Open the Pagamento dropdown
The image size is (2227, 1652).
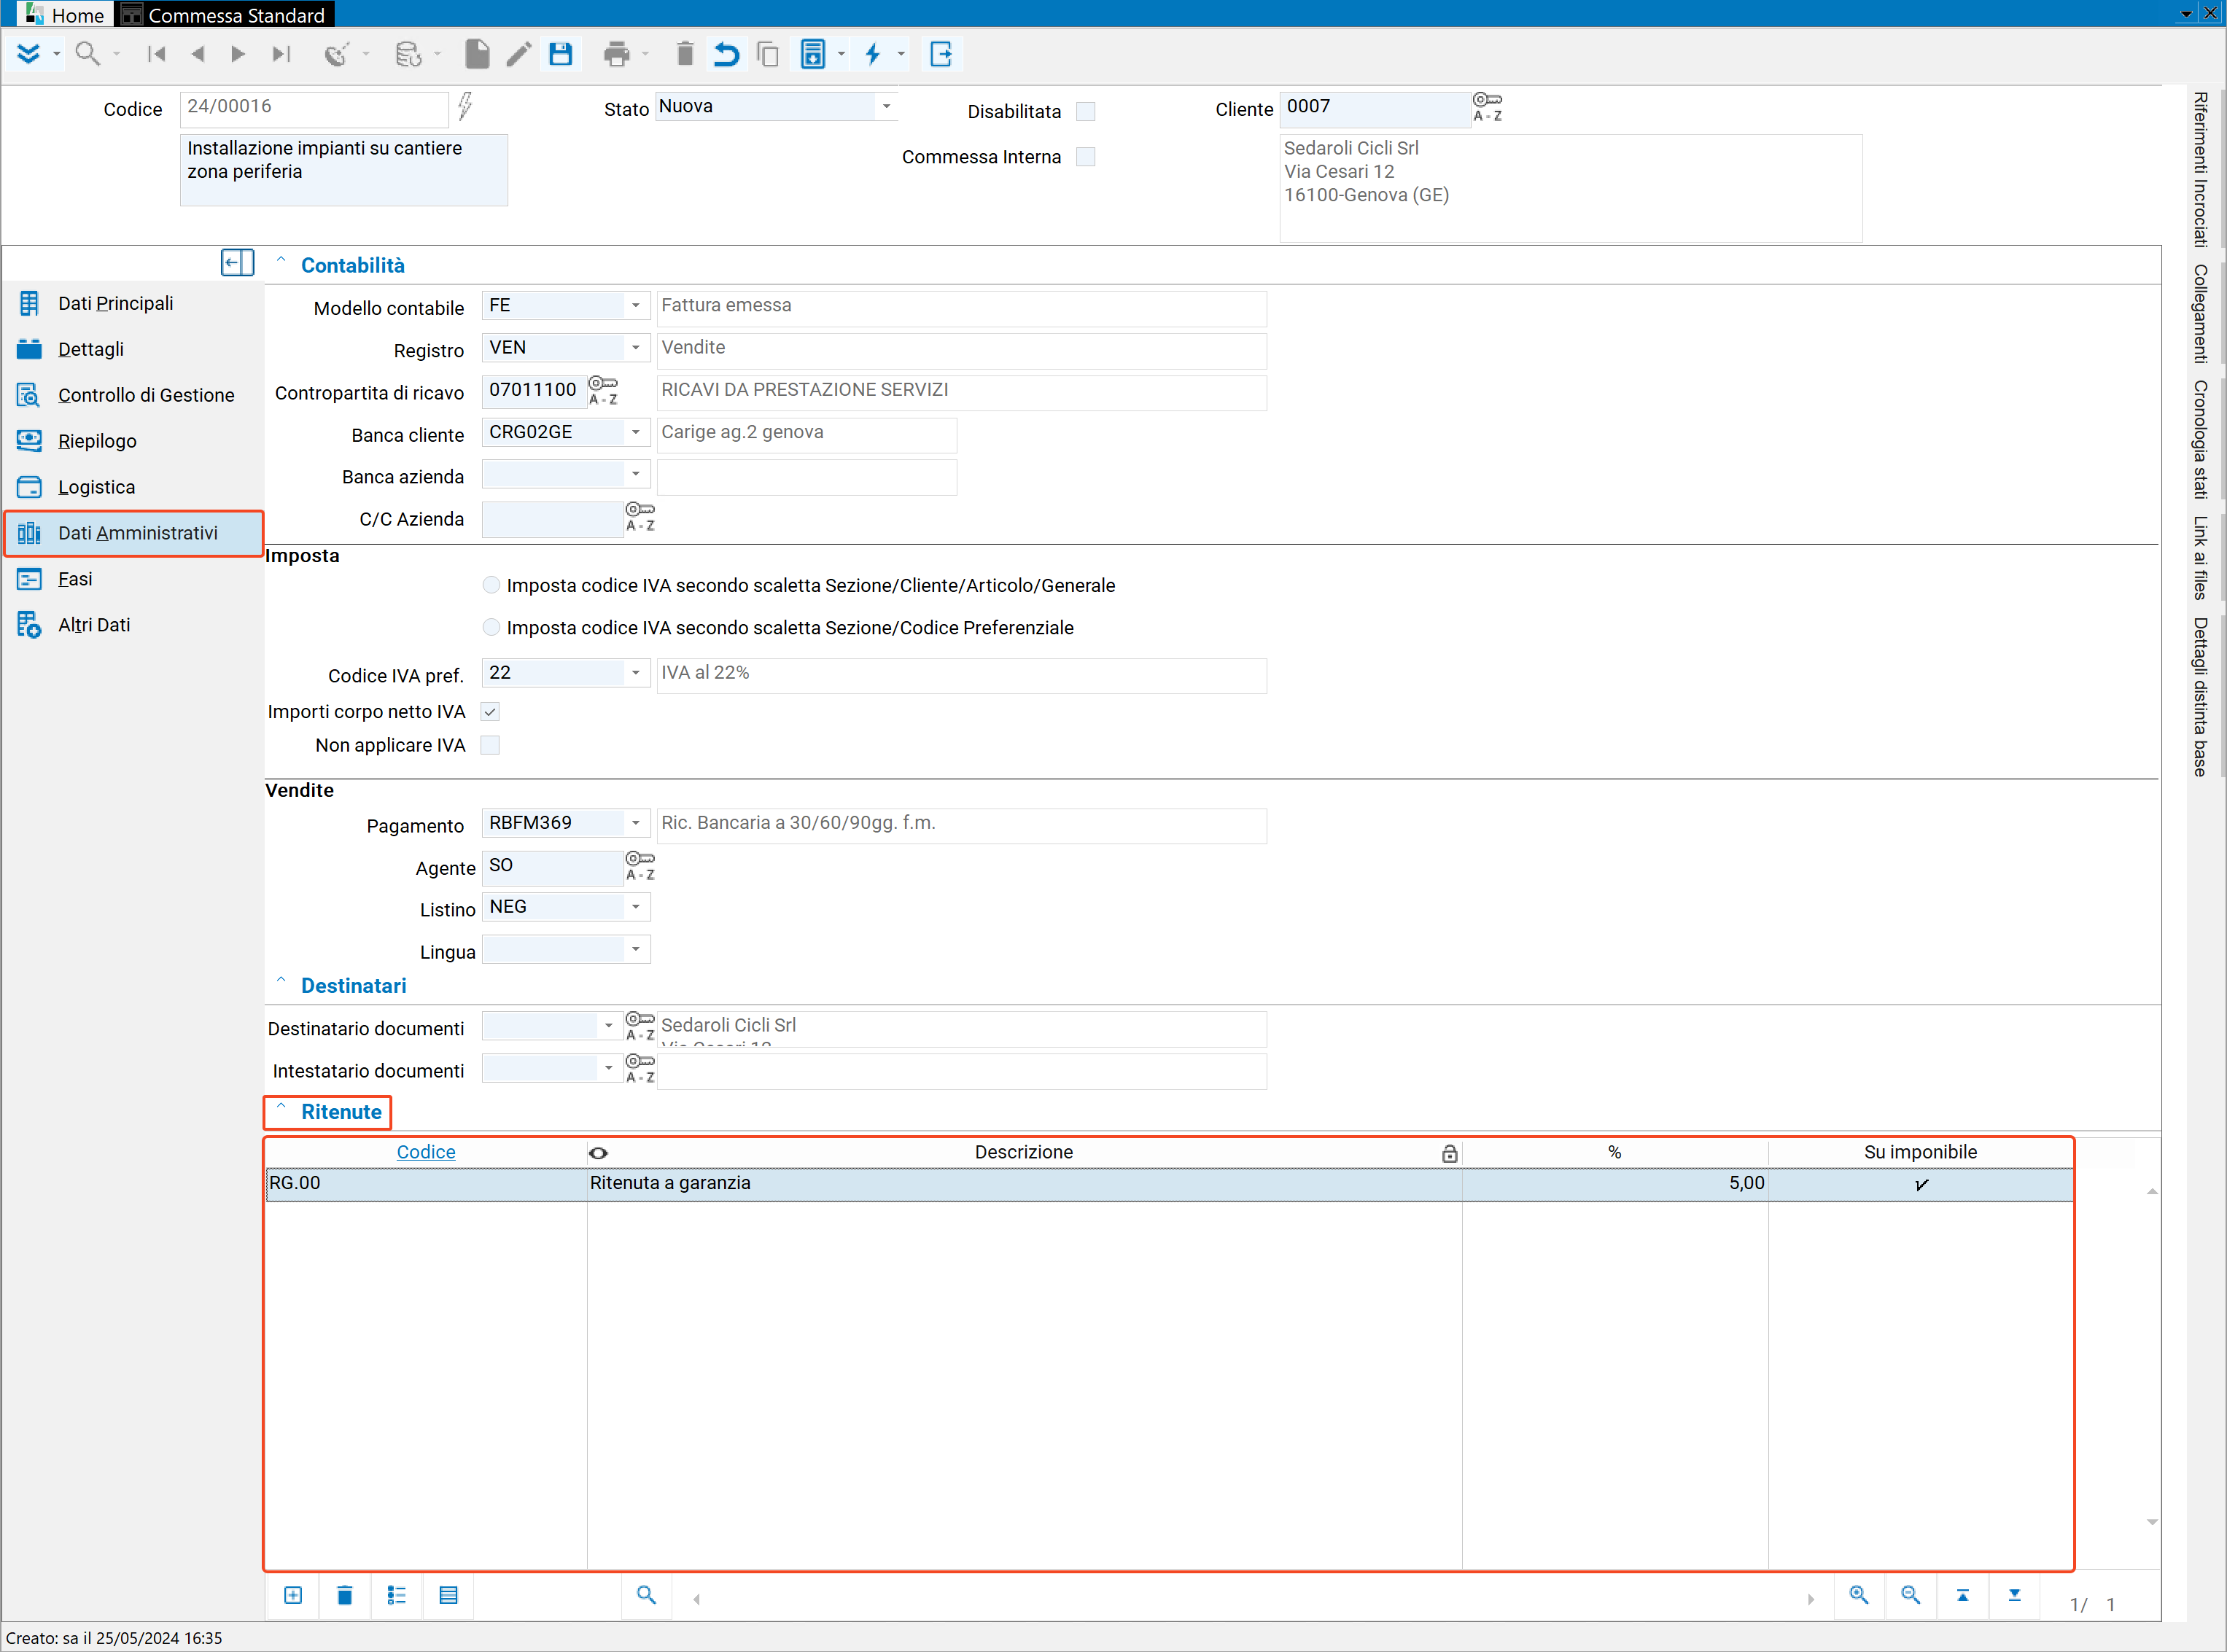pyautogui.click(x=636, y=823)
